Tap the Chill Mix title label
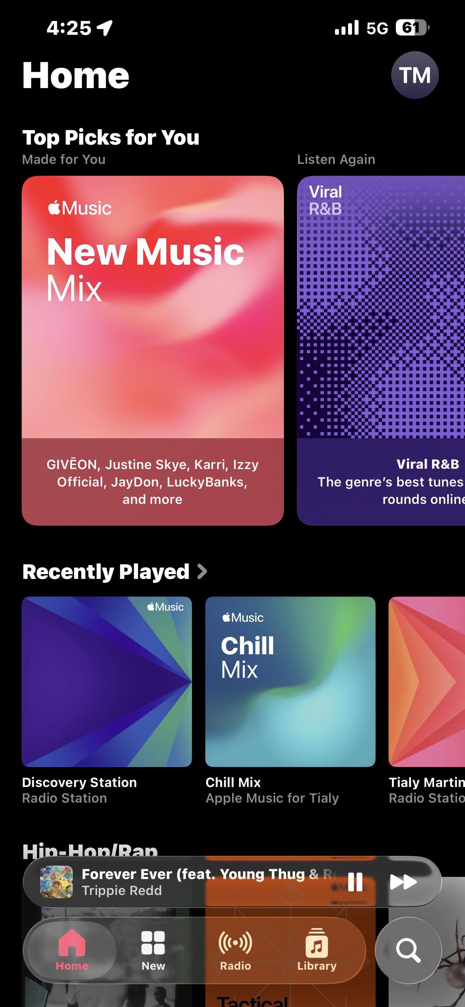The height and width of the screenshot is (1007, 465). (x=233, y=782)
